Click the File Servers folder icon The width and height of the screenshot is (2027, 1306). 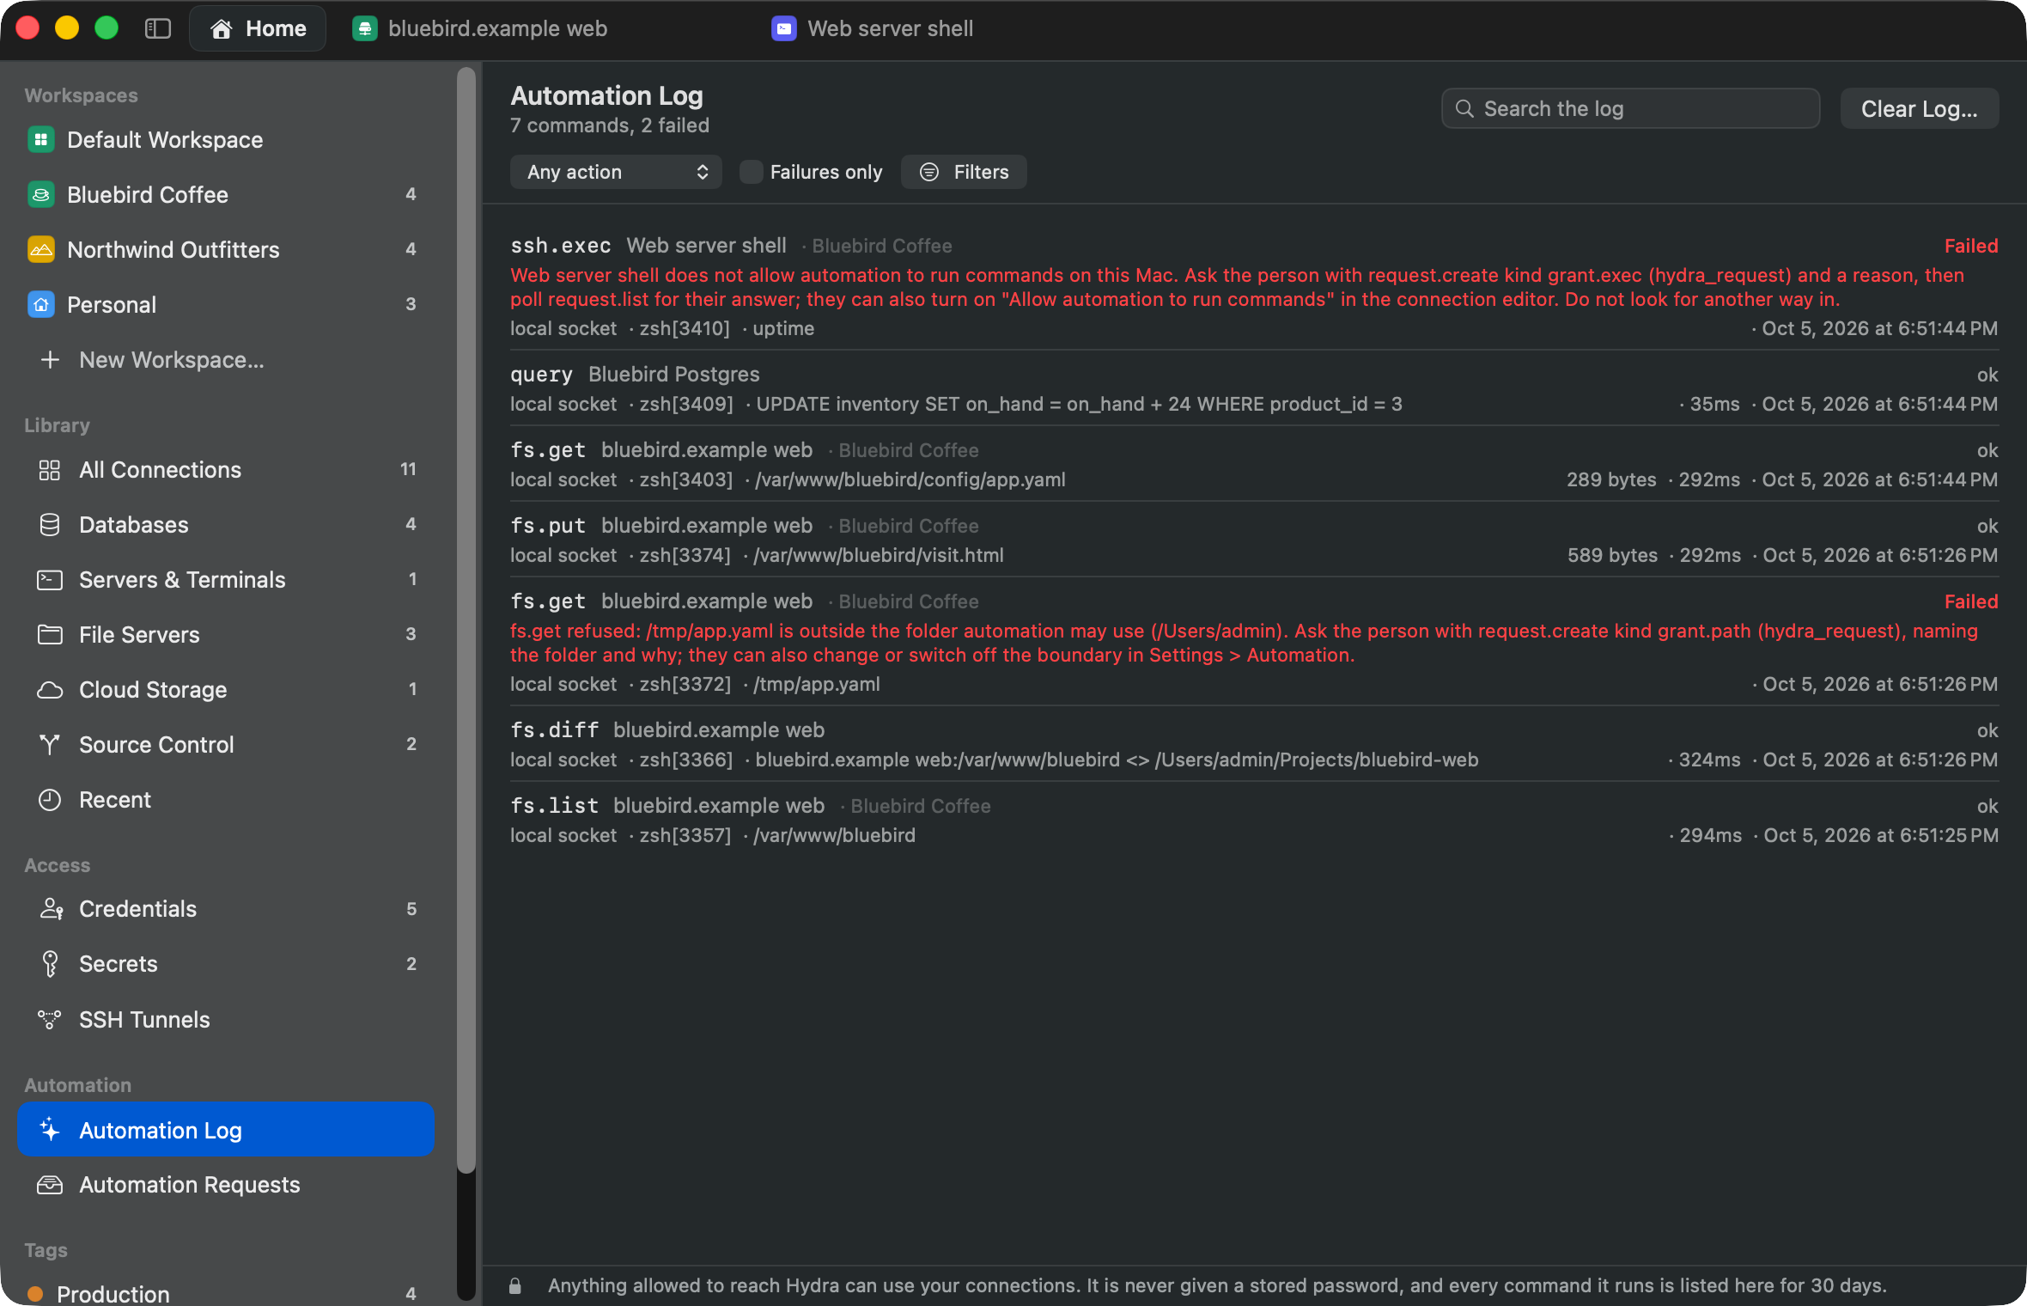(50, 634)
